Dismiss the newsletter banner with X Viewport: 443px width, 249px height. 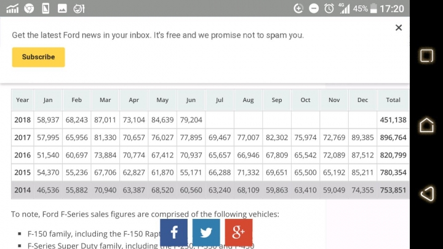click(x=399, y=28)
